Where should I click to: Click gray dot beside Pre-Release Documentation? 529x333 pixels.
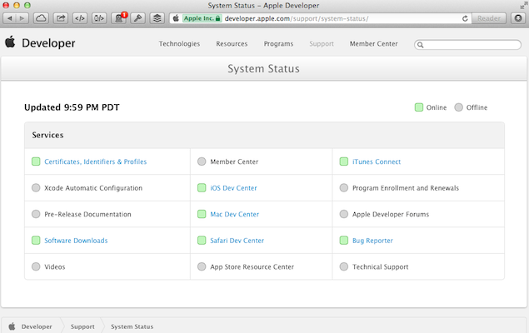click(x=36, y=214)
